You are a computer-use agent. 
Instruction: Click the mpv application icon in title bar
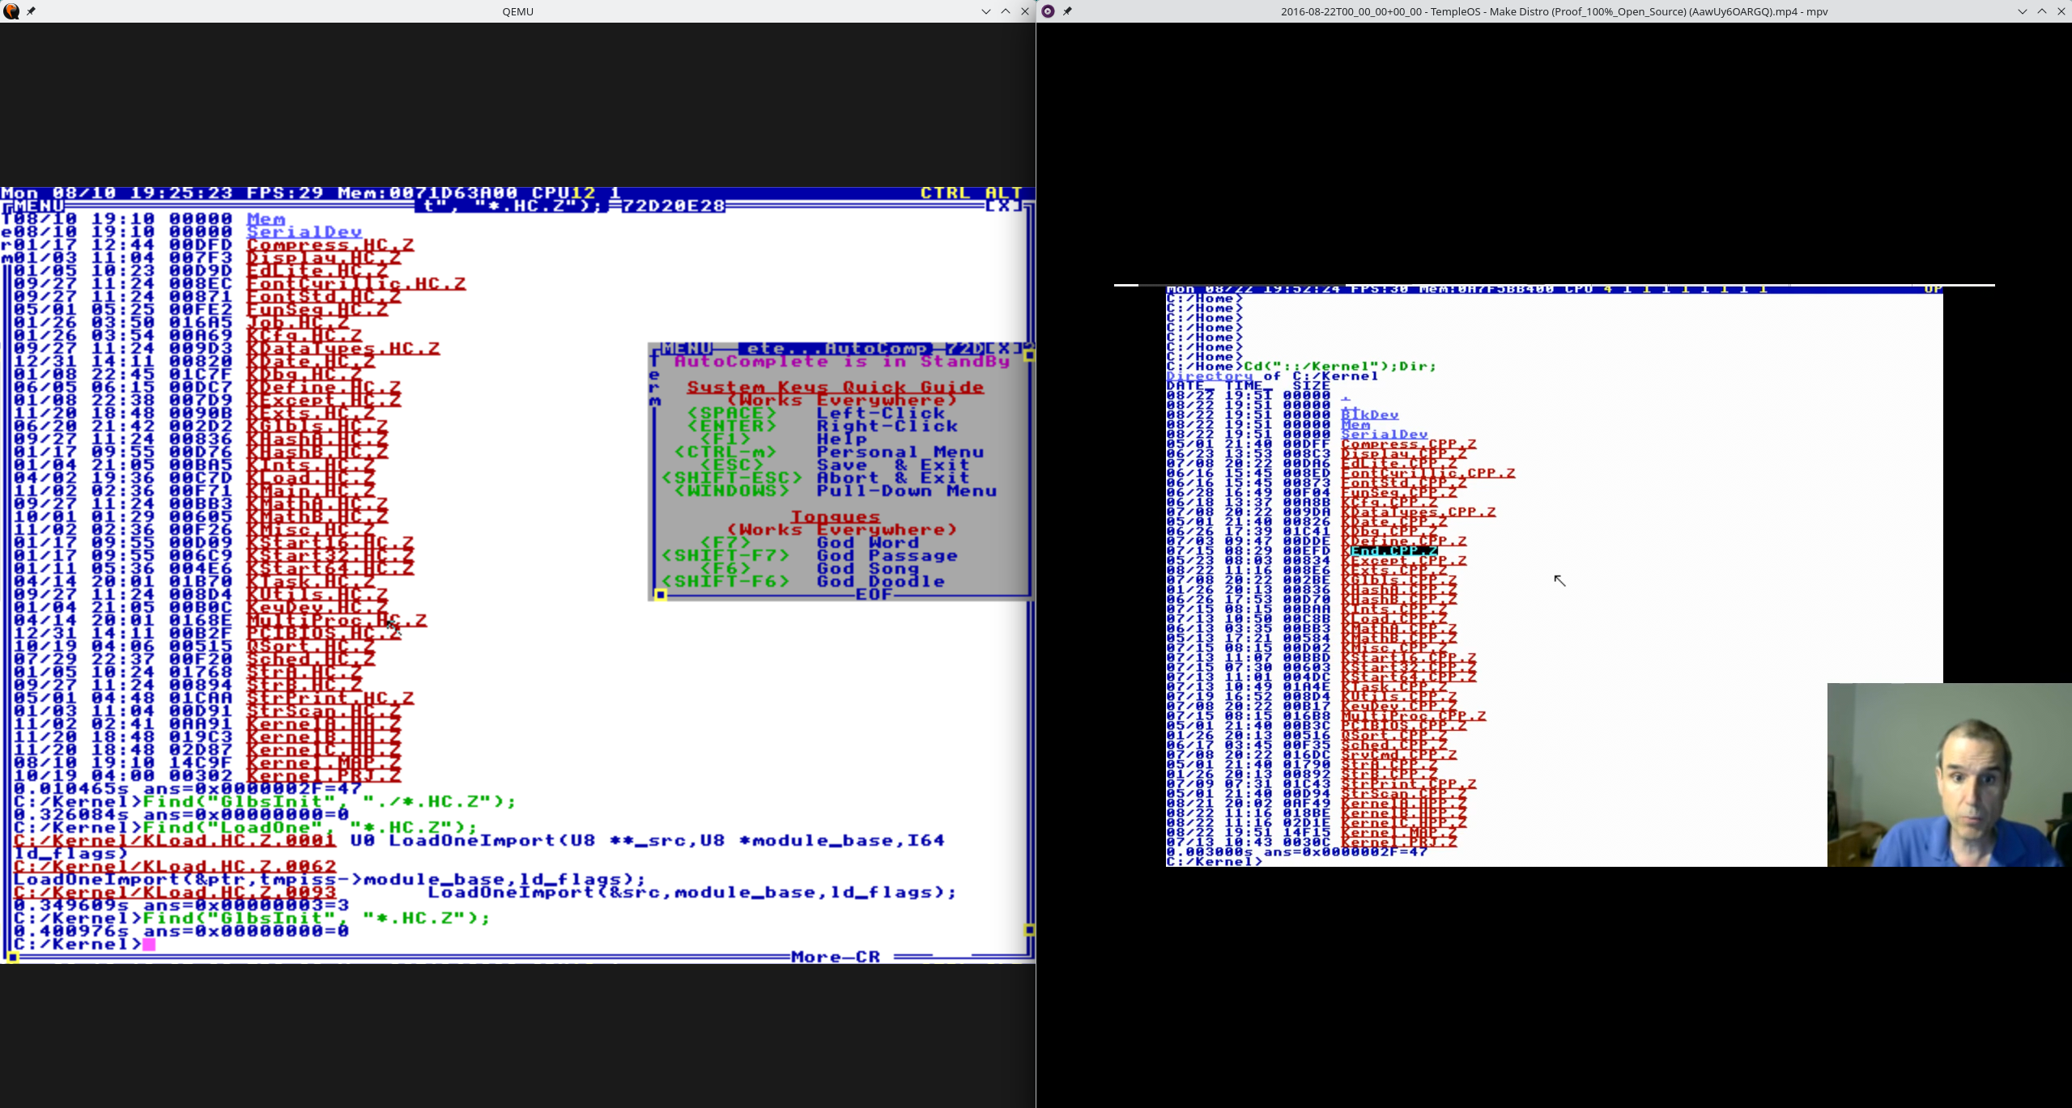(x=1048, y=11)
